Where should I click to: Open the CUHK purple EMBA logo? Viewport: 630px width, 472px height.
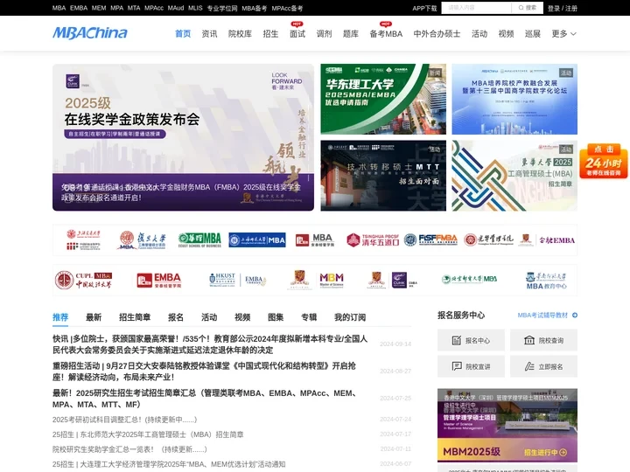tap(393, 280)
